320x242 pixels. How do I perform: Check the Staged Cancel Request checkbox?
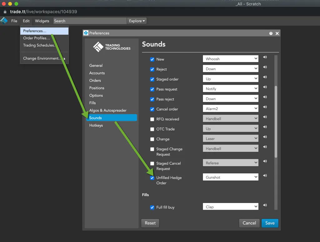pos(152,163)
